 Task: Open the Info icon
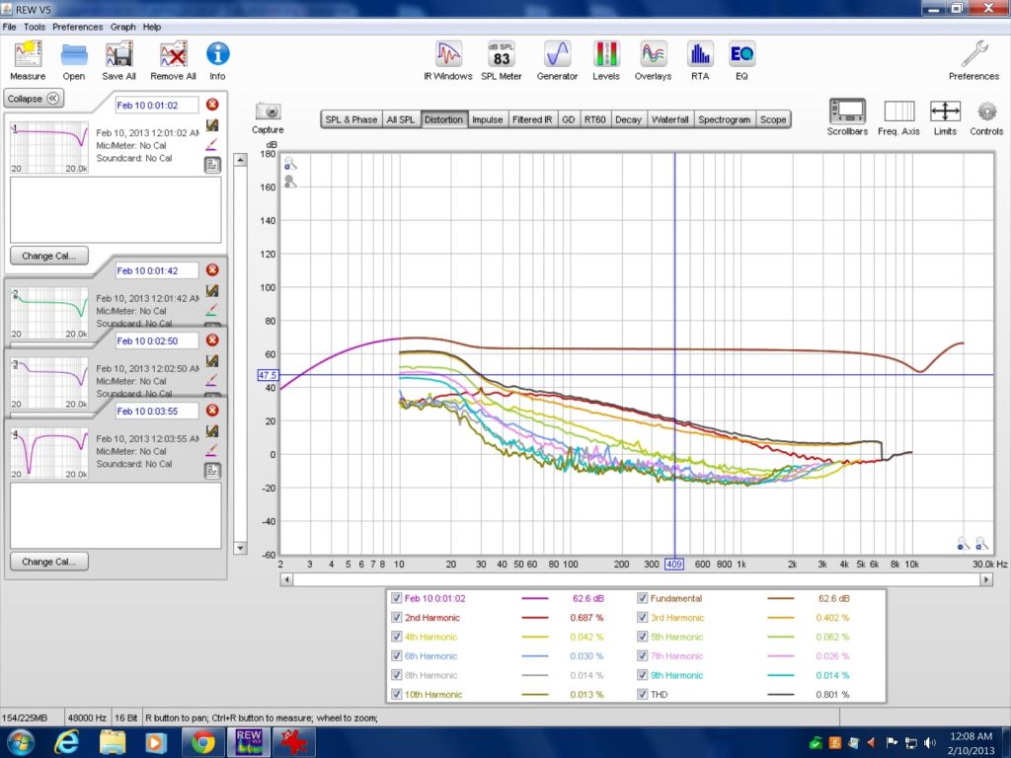(217, 53)
